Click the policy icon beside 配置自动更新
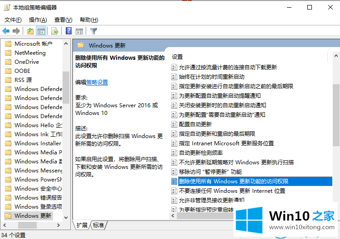The width and height of the screenshot is (340, 239). [174, 124]
